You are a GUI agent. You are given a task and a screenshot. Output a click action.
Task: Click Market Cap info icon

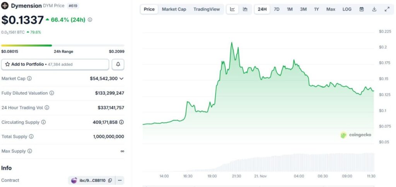point(29,78)
